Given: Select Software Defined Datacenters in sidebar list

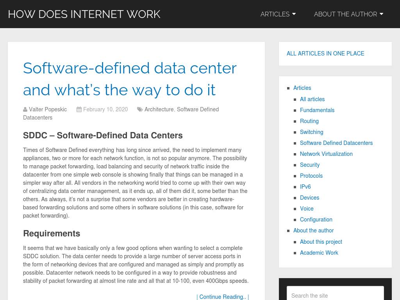Looking at the screenshot, I should (336, 143).
